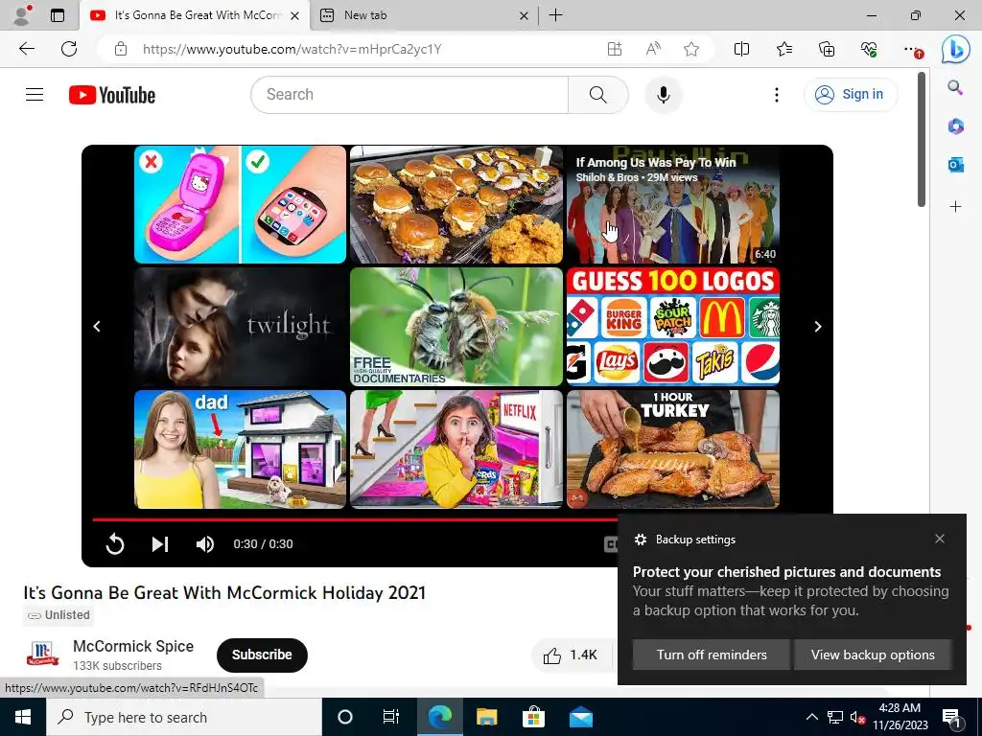The width and height of the screenshot is (982, 736).
Task: Skip to next video in player
Action: 160,544
